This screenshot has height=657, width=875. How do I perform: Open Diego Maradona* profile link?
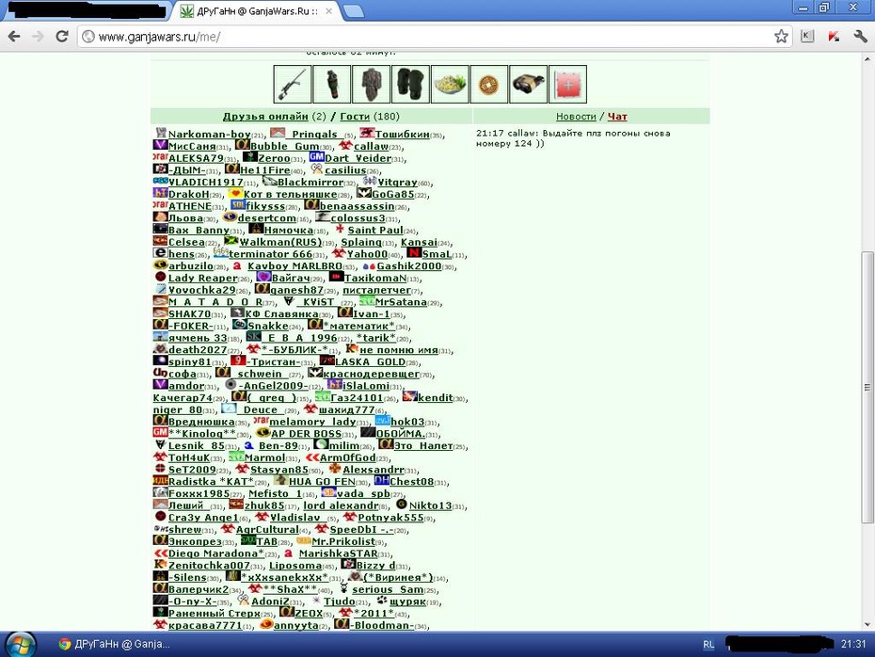point(216,553)
